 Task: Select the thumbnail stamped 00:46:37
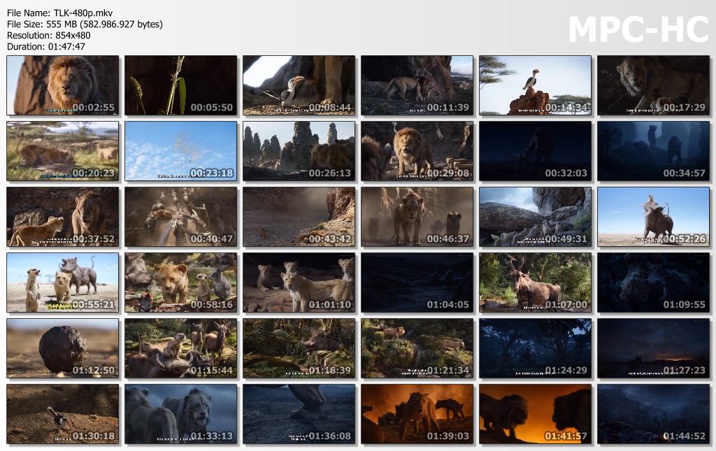click(x=417, y=217)
